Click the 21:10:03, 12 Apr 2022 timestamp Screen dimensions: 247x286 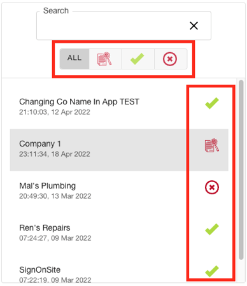tap(55, 112)
